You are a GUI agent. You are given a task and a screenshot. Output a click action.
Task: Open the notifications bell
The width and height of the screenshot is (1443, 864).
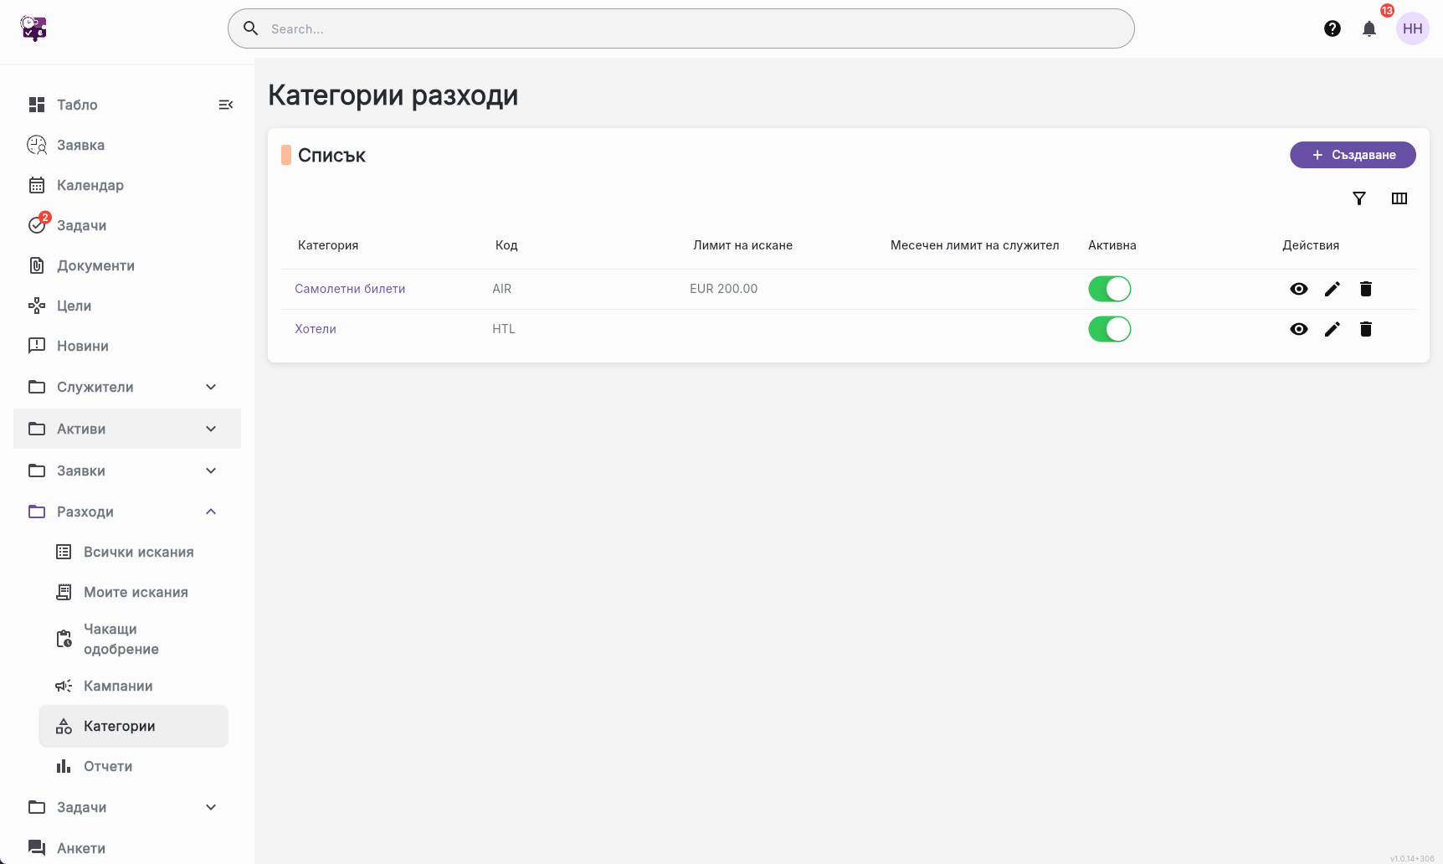(1369, 28)
